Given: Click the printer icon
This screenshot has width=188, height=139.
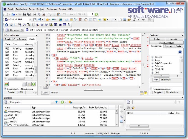Looking at the screenshot, I should coord(35,14).
